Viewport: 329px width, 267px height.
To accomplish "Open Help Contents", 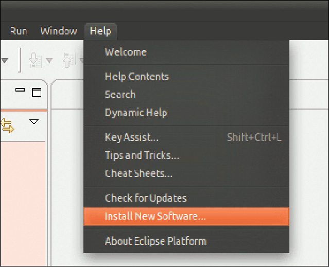I will 137,77.
